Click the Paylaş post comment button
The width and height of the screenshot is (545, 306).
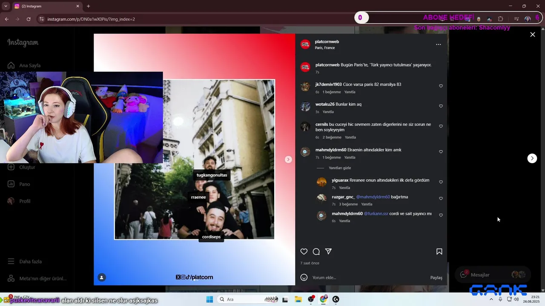pyautogui.click(x=436, y=278)
